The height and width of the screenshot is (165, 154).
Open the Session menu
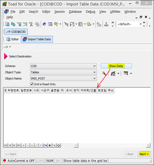click(x=60, y=12)
